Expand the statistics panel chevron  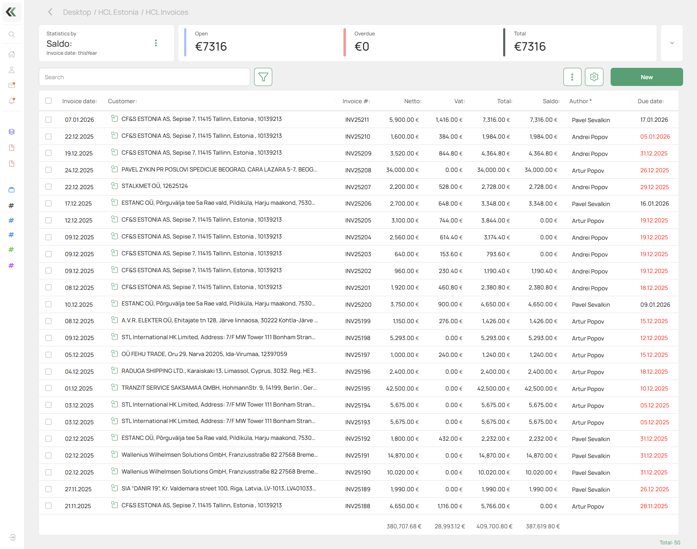pos(672,43)
